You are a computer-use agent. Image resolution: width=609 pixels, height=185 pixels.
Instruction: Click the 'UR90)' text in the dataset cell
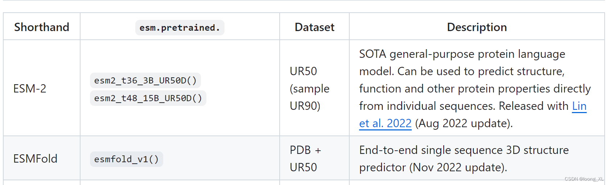click(x=305, y=106)
